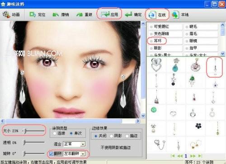This screenshot has height=164, width=226.
Task: Click the 撤销 undo icon
Action: [56, 14]
